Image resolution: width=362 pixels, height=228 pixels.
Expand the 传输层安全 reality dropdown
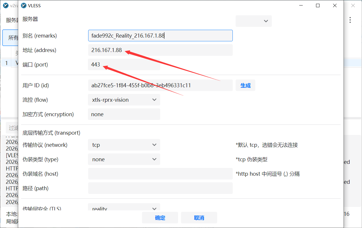click(124, 207)
